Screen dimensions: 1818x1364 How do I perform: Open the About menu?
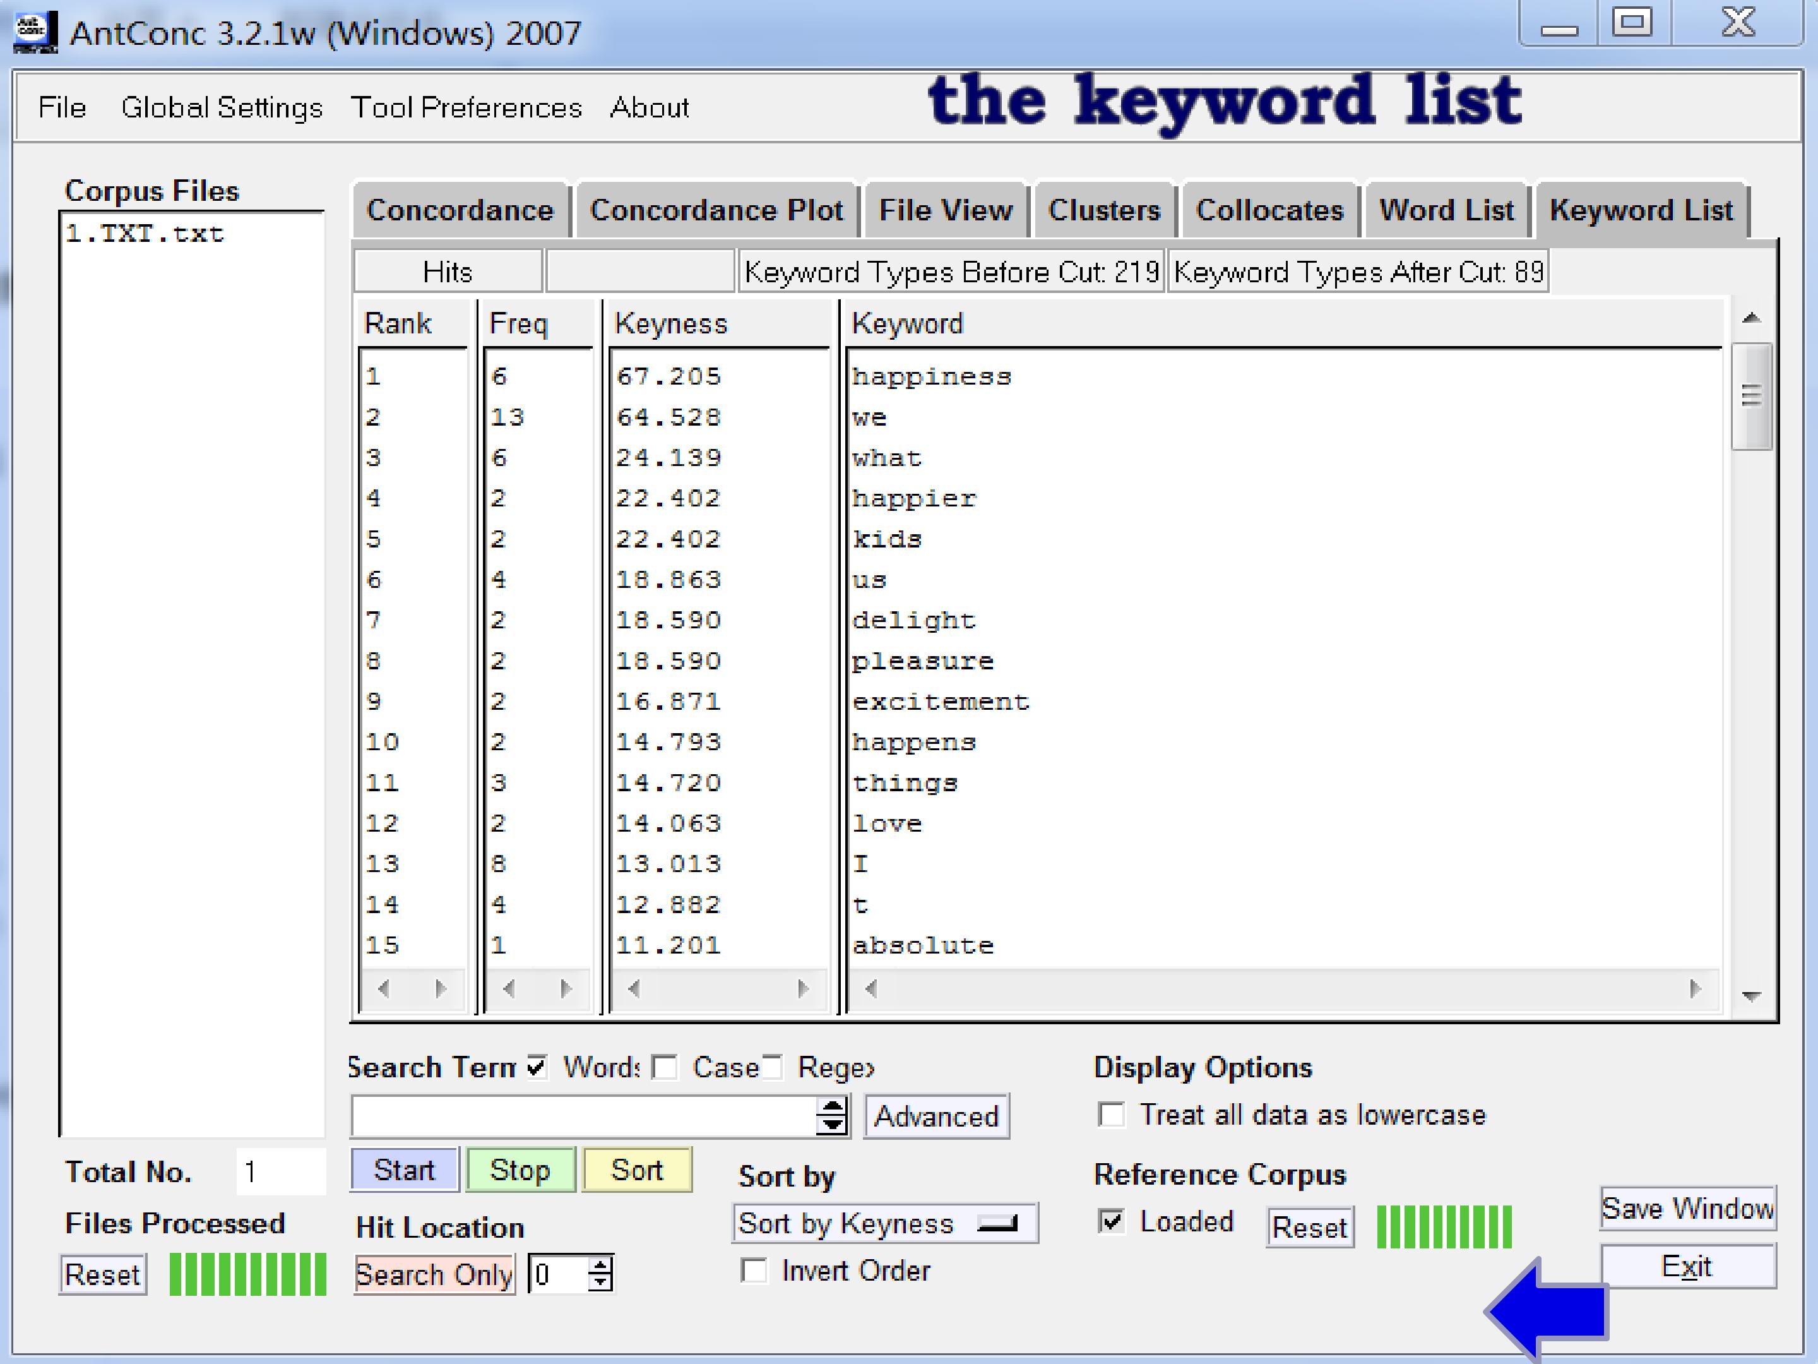[x=650, y=108]
